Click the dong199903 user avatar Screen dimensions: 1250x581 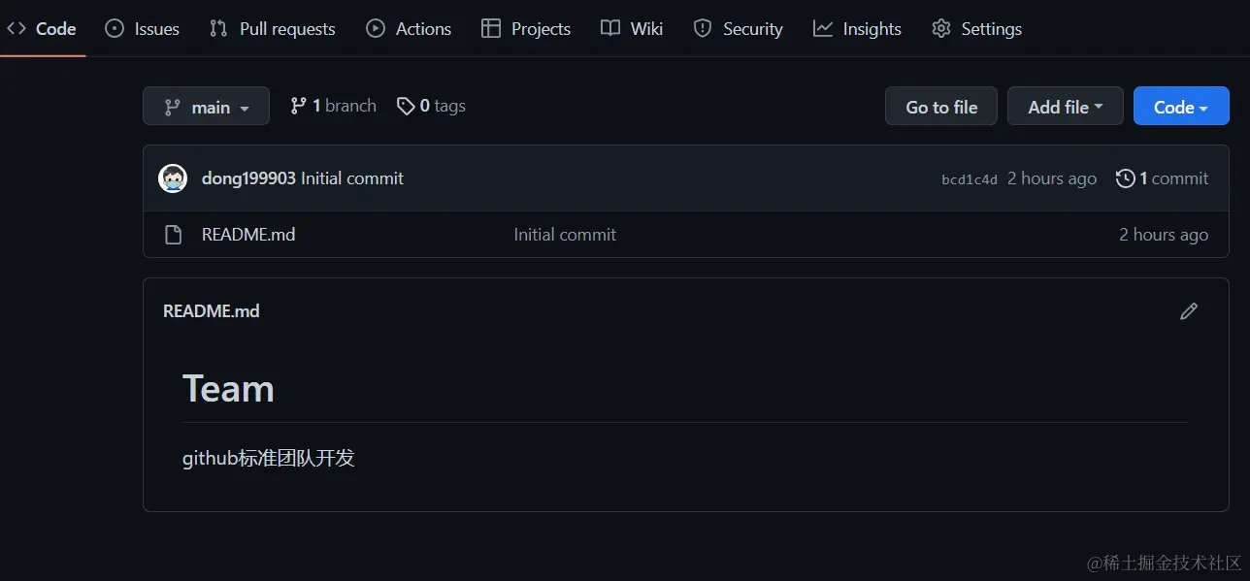pyautogui.click(x=173, y=178)
